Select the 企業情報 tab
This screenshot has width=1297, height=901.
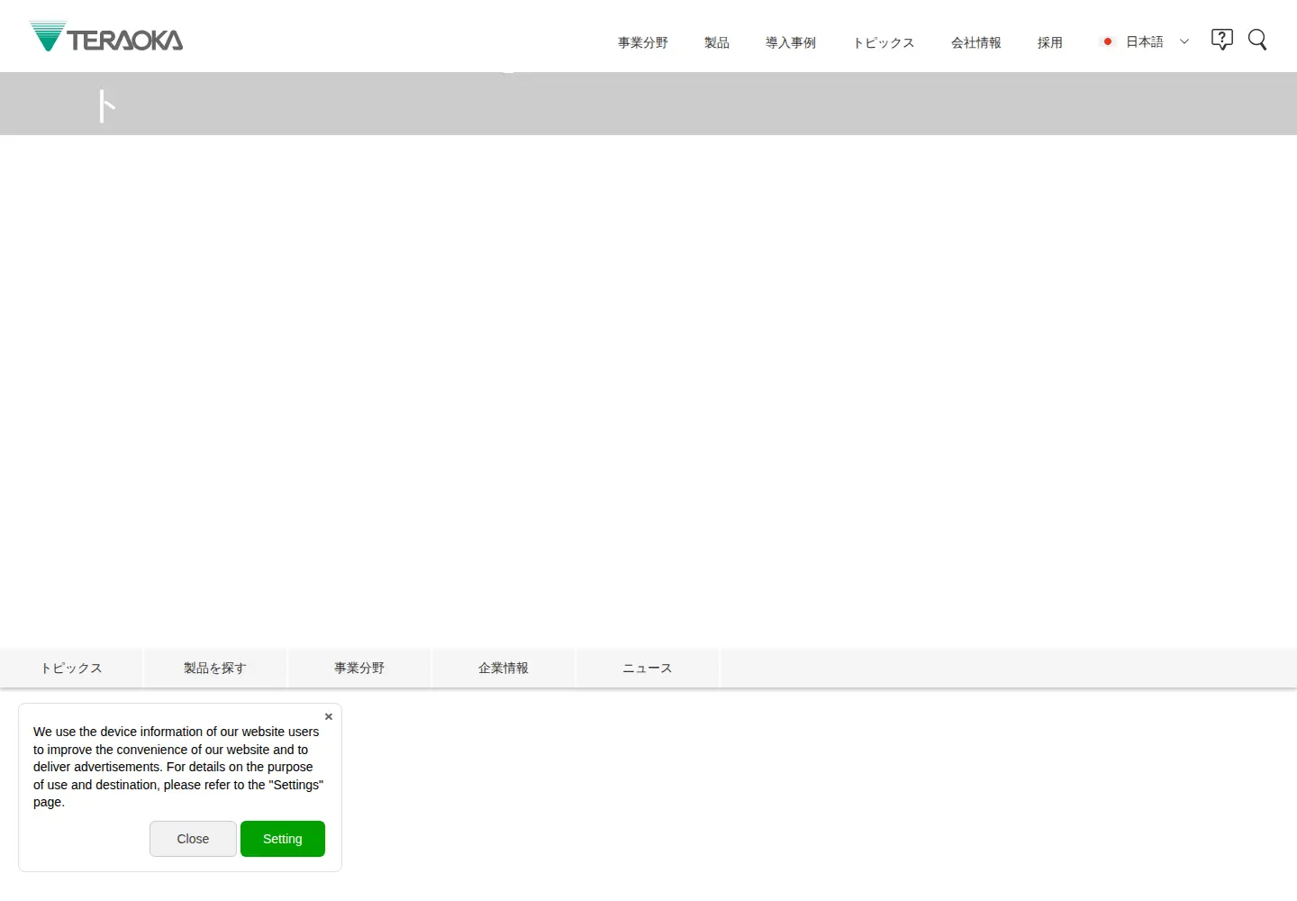pos(503,668)
